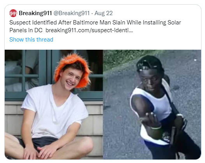The image size is (205, 163).
Task: Open the breaking911.com article link
Action: [x=89, y=30]
